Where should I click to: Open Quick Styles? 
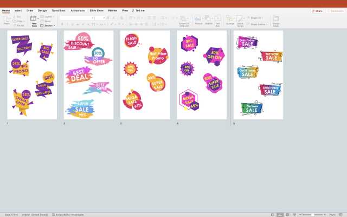[x=240, y=20]
